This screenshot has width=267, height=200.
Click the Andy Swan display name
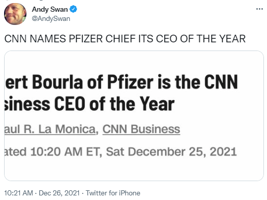(50, 9)
